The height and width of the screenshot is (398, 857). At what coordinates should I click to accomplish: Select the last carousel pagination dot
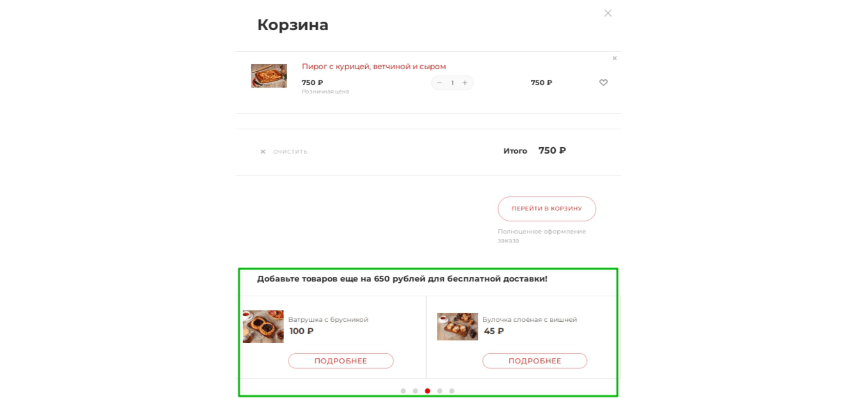click(x=452, y=391)
